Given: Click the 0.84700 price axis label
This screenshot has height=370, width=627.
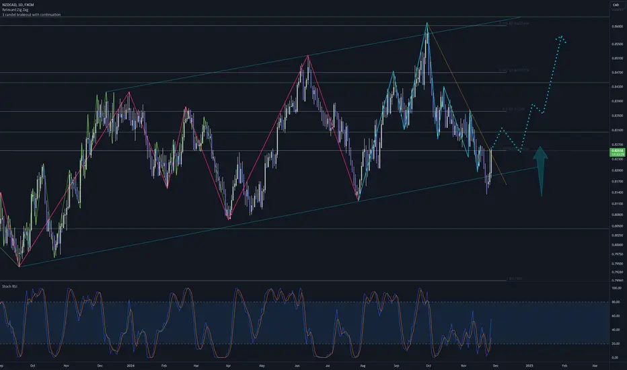Looking at the screenshot, I should (618, 73).
